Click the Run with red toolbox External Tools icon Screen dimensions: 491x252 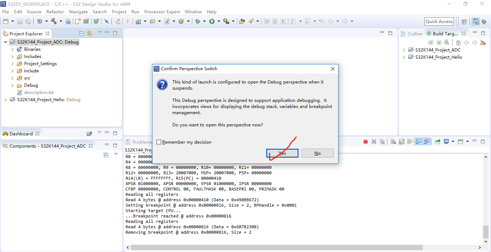226,21
